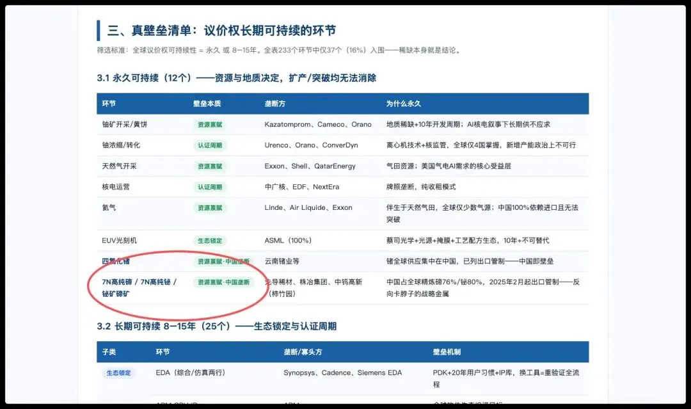This screenshot has width=691, height=409.
Task: Click the '生态锁定' tag in the EUV光刻机 row
Action: [x=210, y=241]
